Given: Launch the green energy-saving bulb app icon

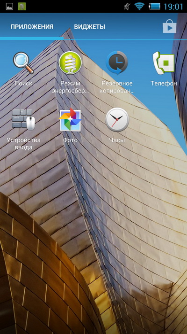Looking at the screenshot, I should [71, 63].
